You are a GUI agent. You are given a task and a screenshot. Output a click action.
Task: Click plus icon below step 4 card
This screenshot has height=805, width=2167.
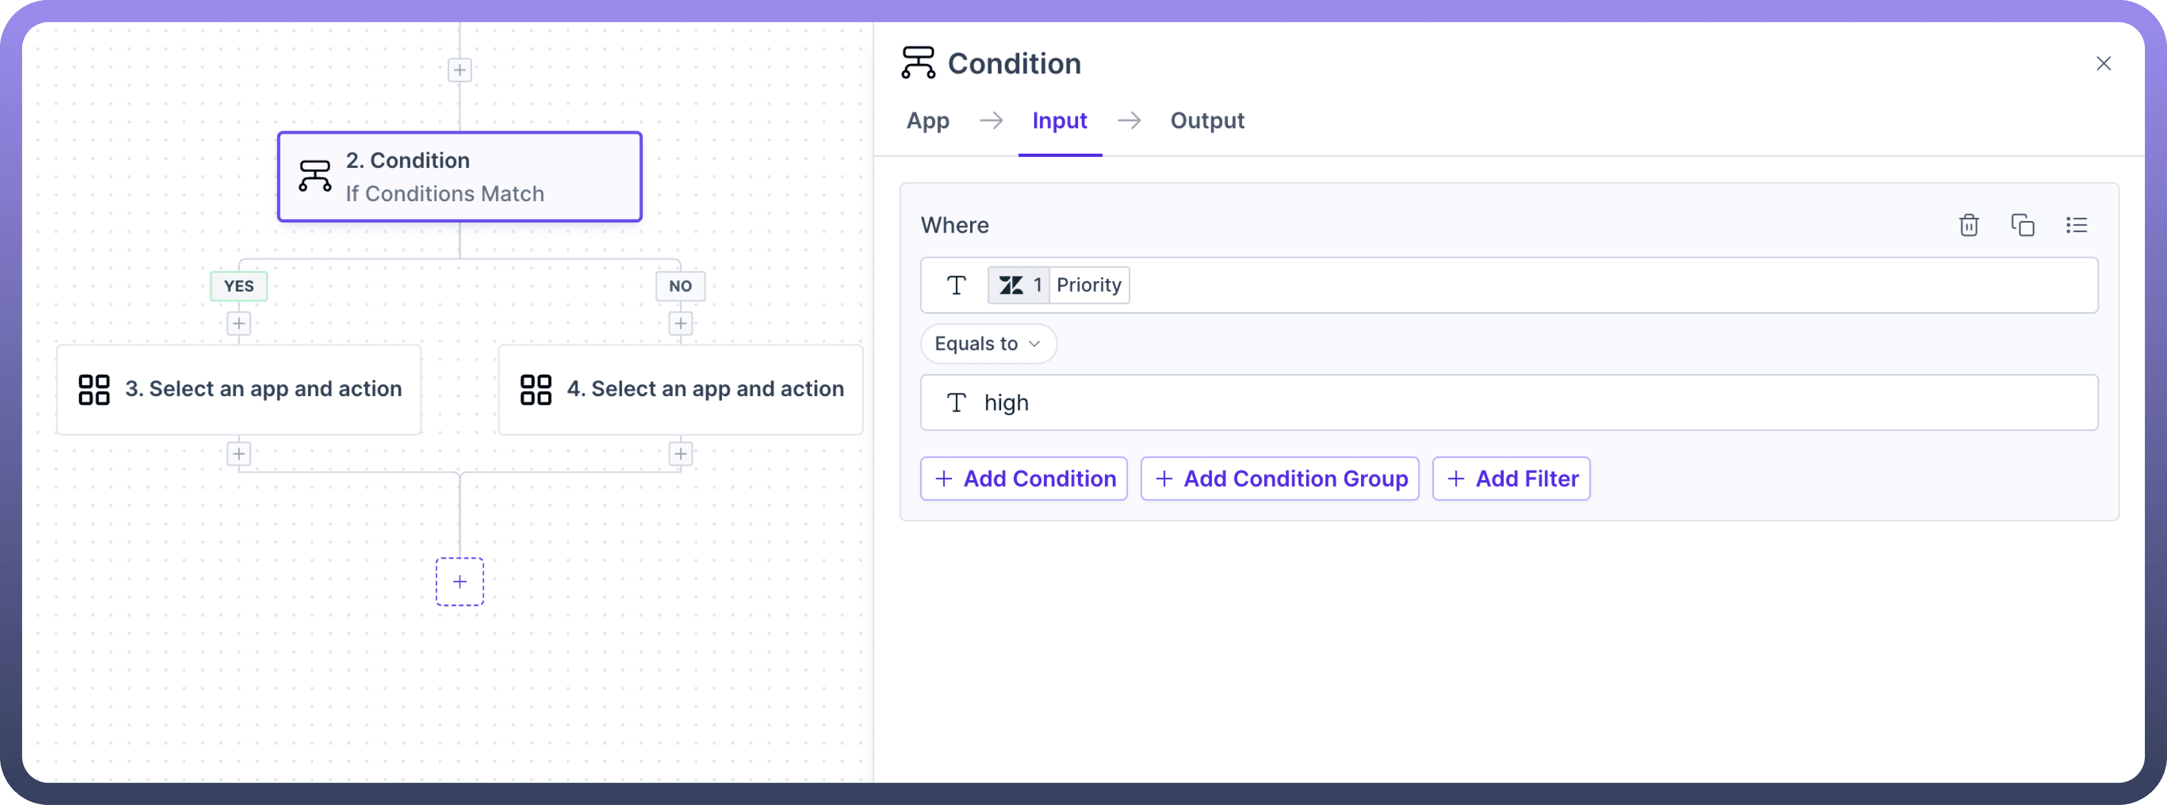681,454
